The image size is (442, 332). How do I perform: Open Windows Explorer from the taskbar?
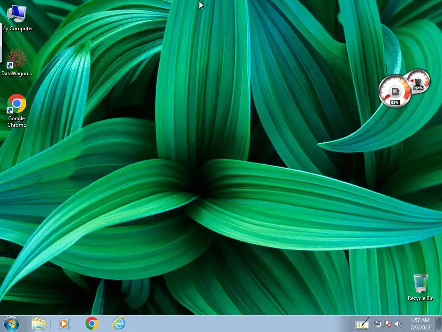pos(38,323)
